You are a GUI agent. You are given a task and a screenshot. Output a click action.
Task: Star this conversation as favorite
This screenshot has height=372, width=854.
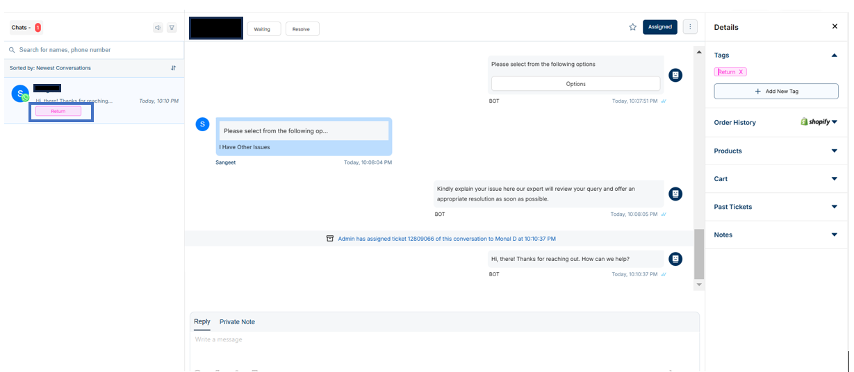[632, 27]
